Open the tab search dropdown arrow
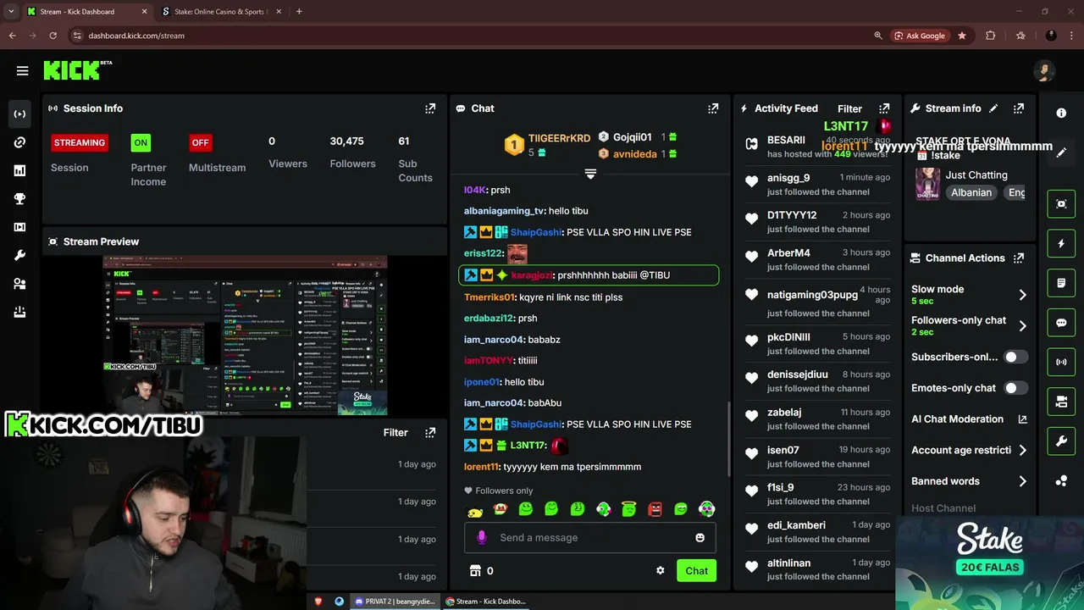Viewport: 1084px width, 610px height. pyautogui.click(x=11, y=12)
